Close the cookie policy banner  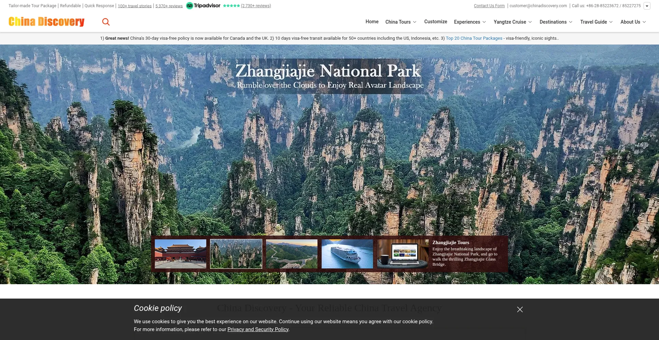tap(520, 310)
